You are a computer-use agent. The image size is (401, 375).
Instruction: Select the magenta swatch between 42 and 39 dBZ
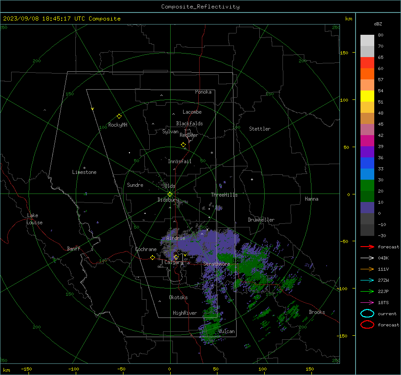(x=367, y=141)
